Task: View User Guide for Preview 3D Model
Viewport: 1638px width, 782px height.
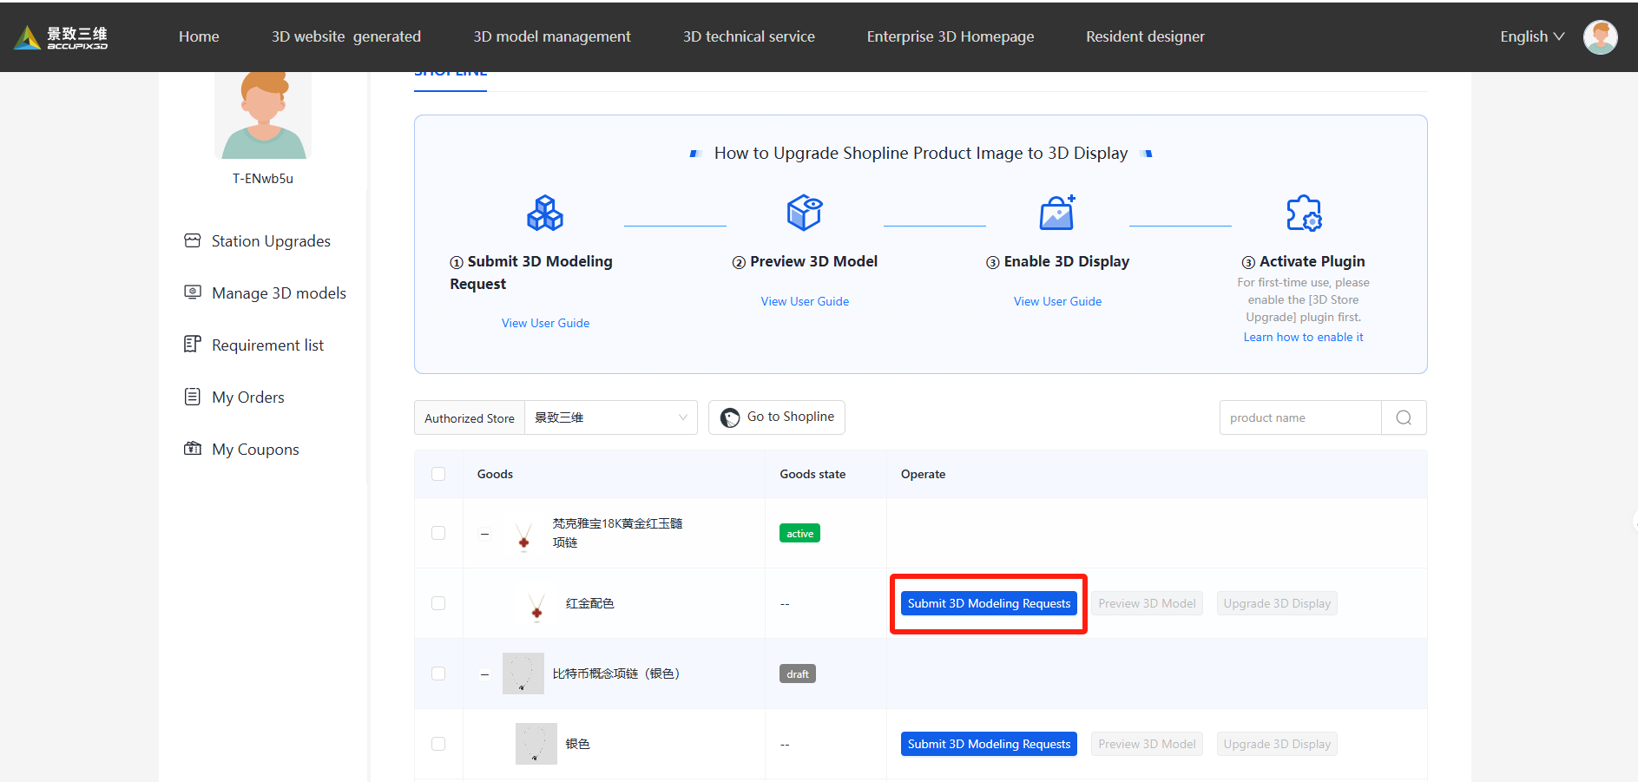Action: [x=805, y=301]
